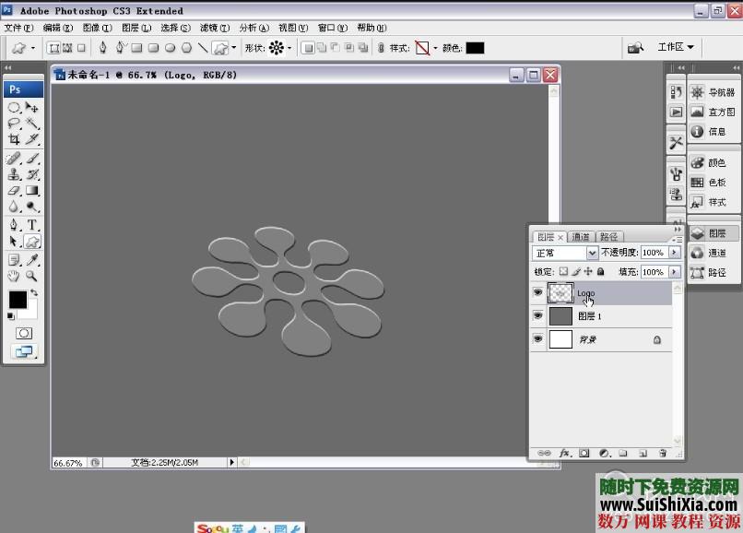Click the 颜色 black color swatch in options bar
This screenshot has height=533, width=743.
click(x=475, y=48)
